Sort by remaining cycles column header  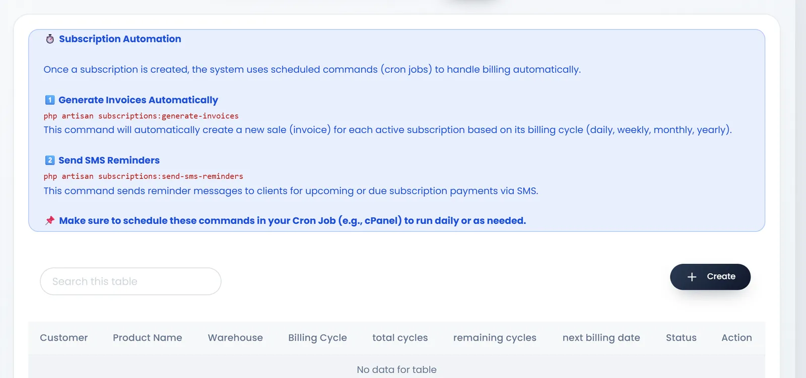495,338
